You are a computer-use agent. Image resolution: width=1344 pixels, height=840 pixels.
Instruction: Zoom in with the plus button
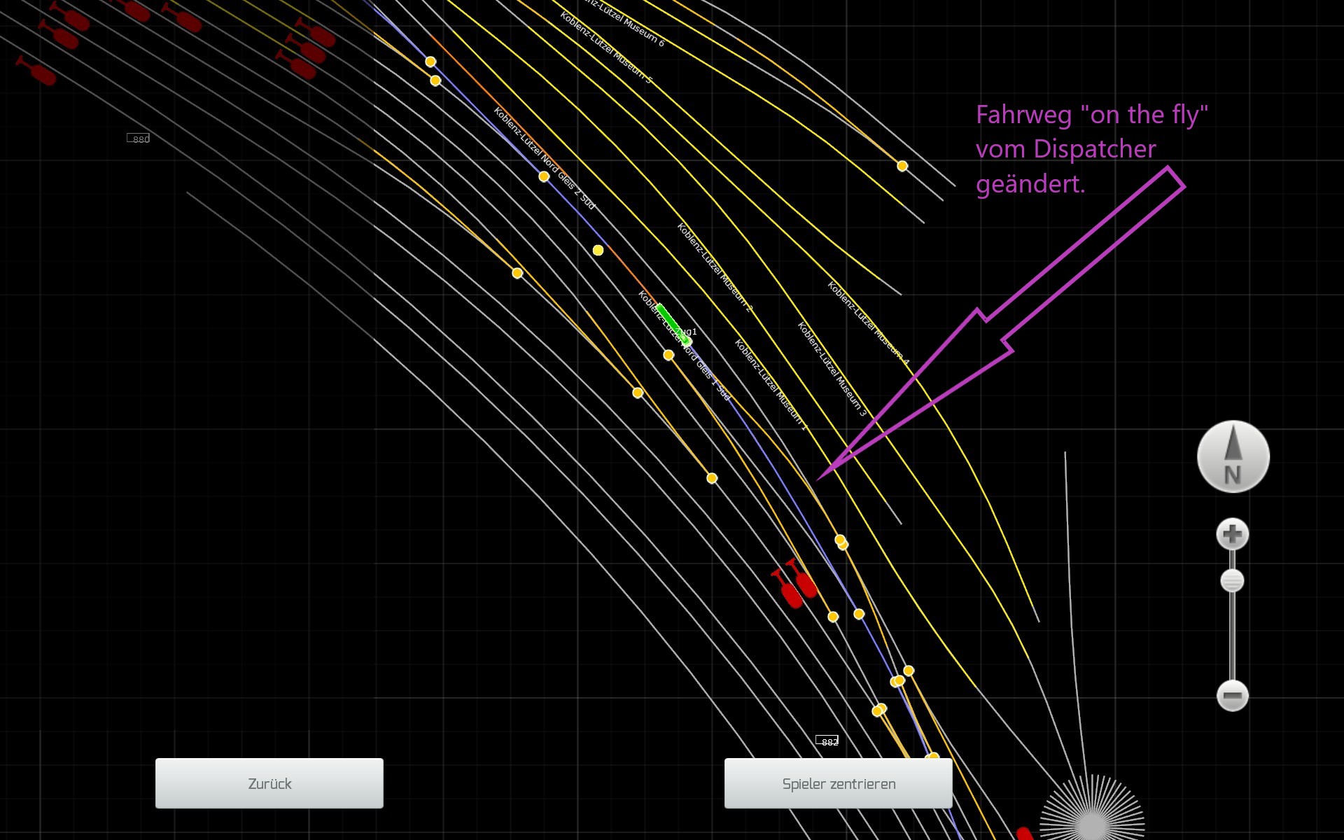(1232, 534)
